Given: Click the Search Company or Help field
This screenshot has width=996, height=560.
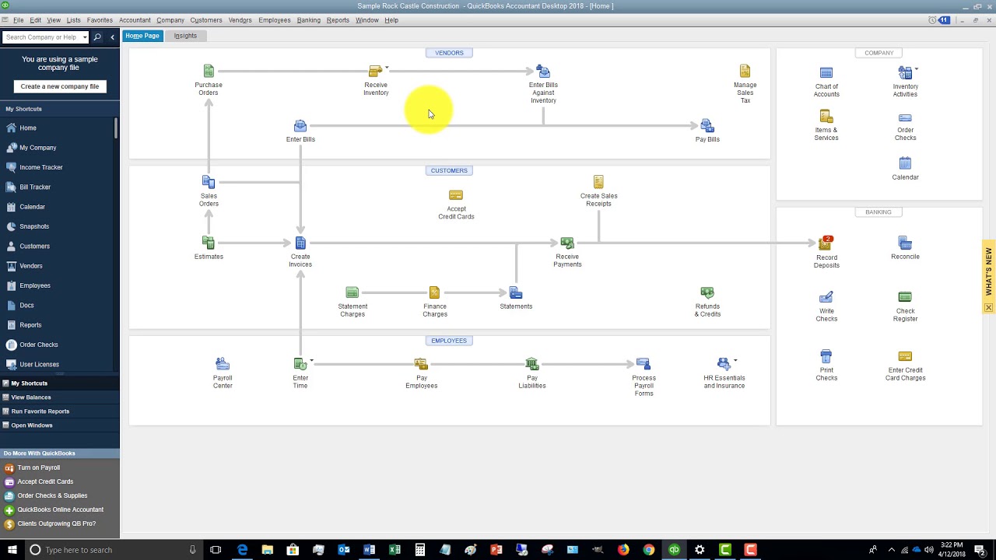Looking at the screenshot, I should (42, 37).
